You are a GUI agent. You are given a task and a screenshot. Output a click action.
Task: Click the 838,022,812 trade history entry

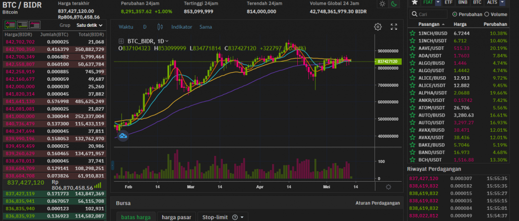458,215
